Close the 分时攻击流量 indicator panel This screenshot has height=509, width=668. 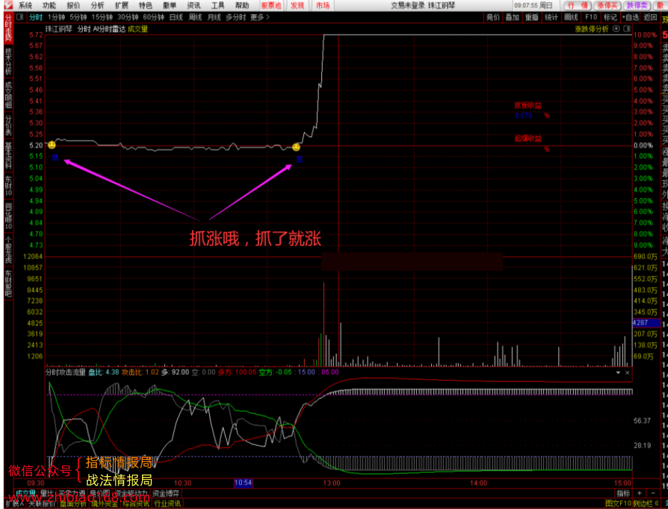point(627,372)
